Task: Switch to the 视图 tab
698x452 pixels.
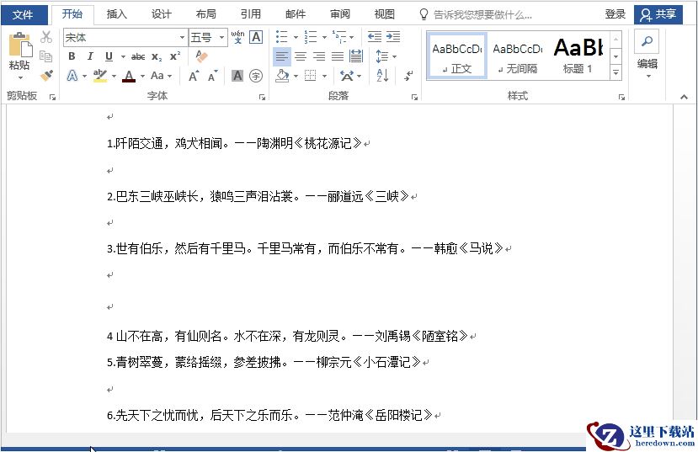Action: [x=384, y=14]
